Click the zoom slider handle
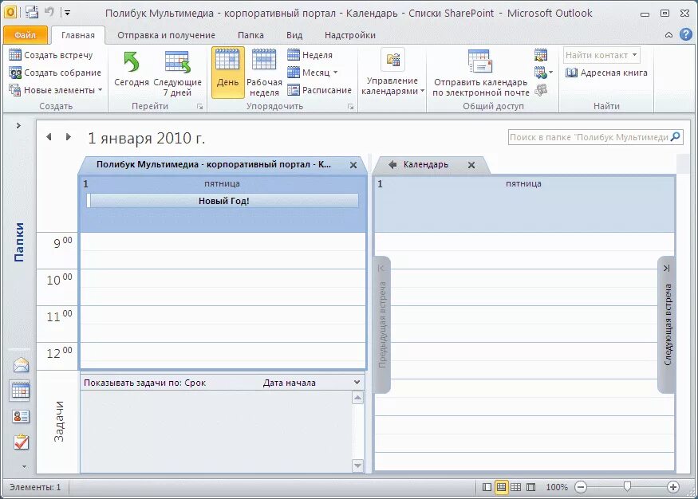Viewport: 698px width, 499px height. point(627,487)
